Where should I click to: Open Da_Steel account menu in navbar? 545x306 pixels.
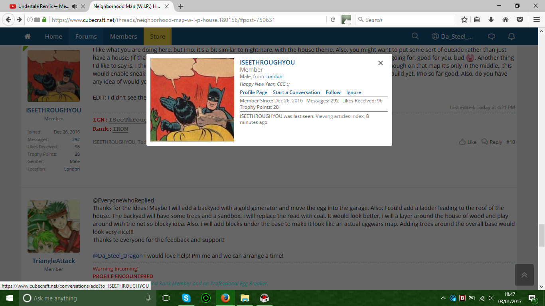point(452,36)
